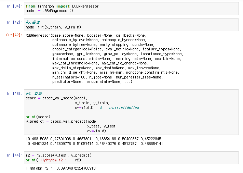This screenshot has height=173, width=243.
Task: Click 'enable_categorical=False' in the output
Action: pyautogui.click(x=77, y=49)
